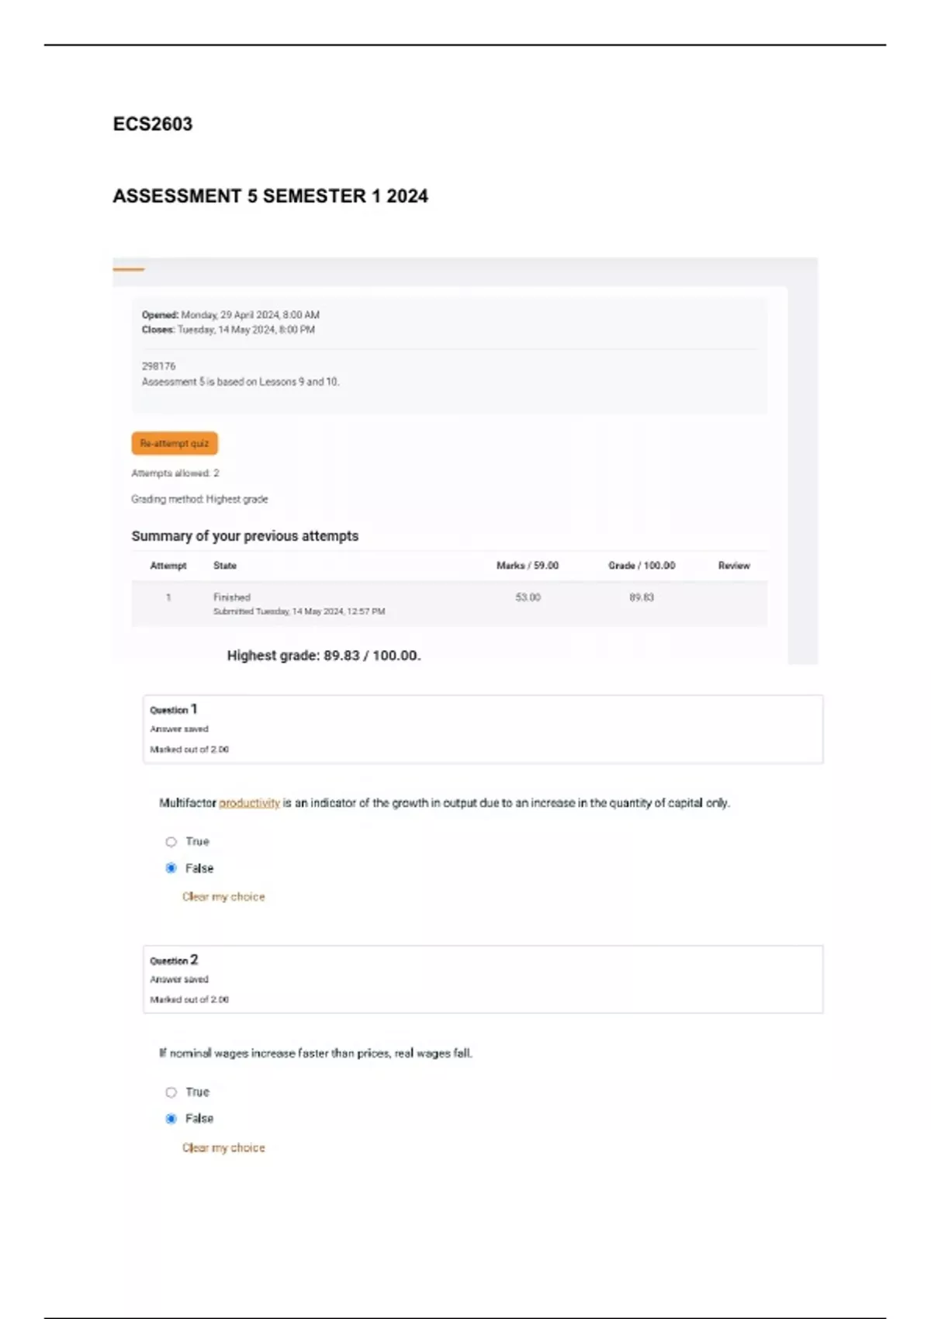This screenshot has height=1319, width=931.
Task: Click the Summary of your previous attempts heading
Action: (244, 536)
